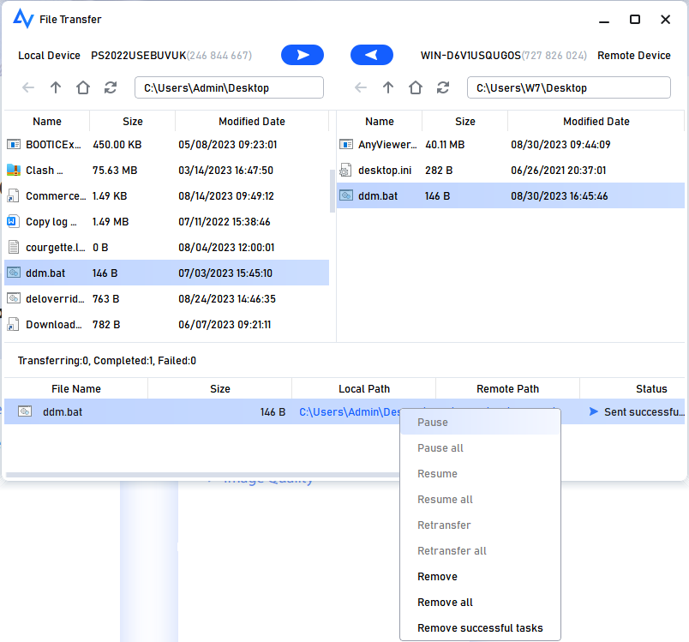Refresh the local device file list
This screenshot has height=642, width=689.
(111, 88)
